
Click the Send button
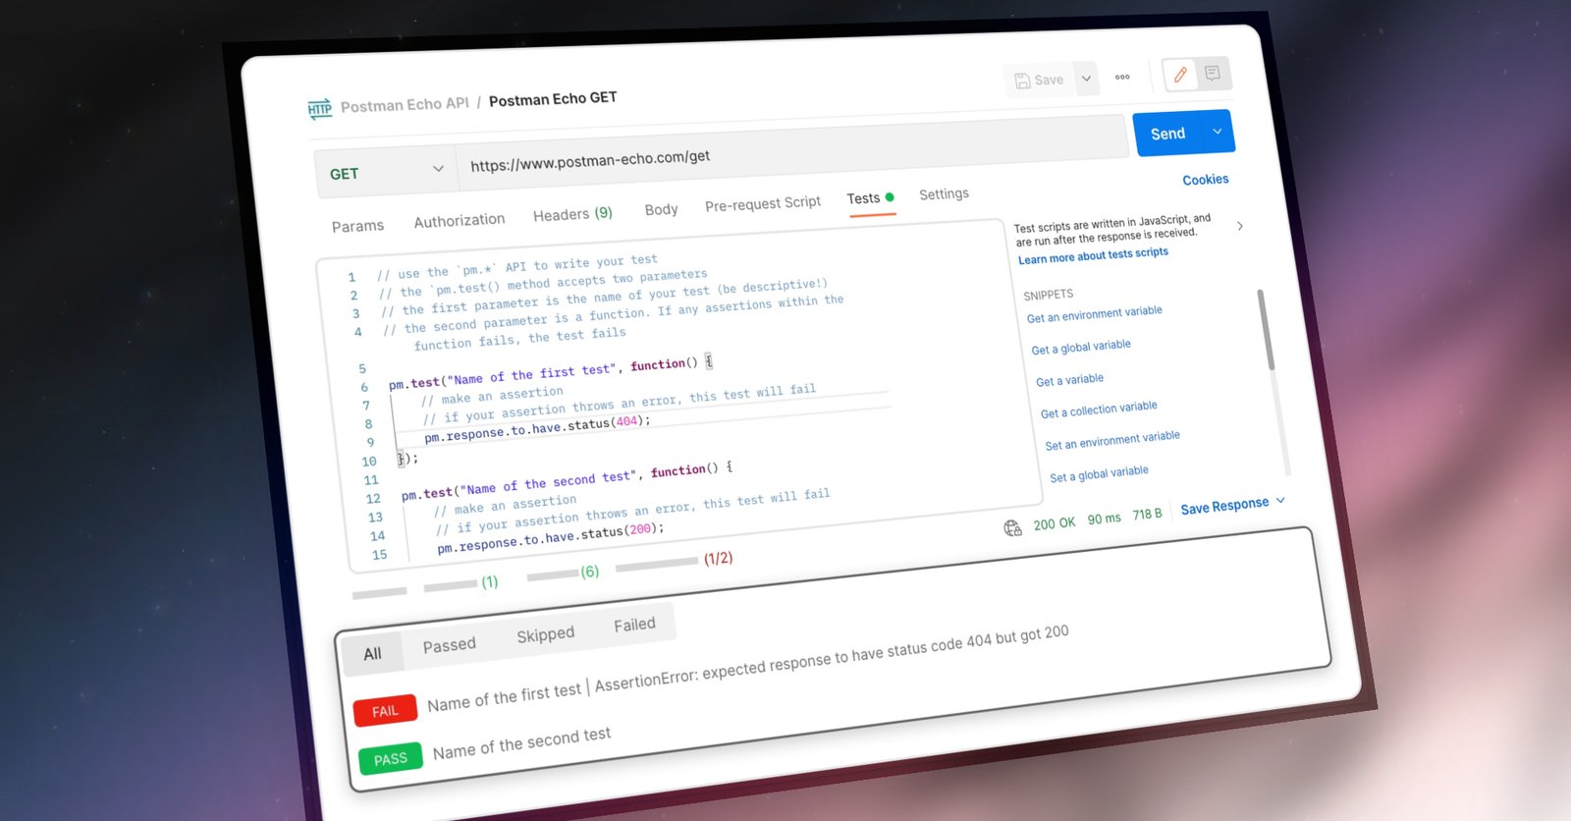pos(1168,134)
